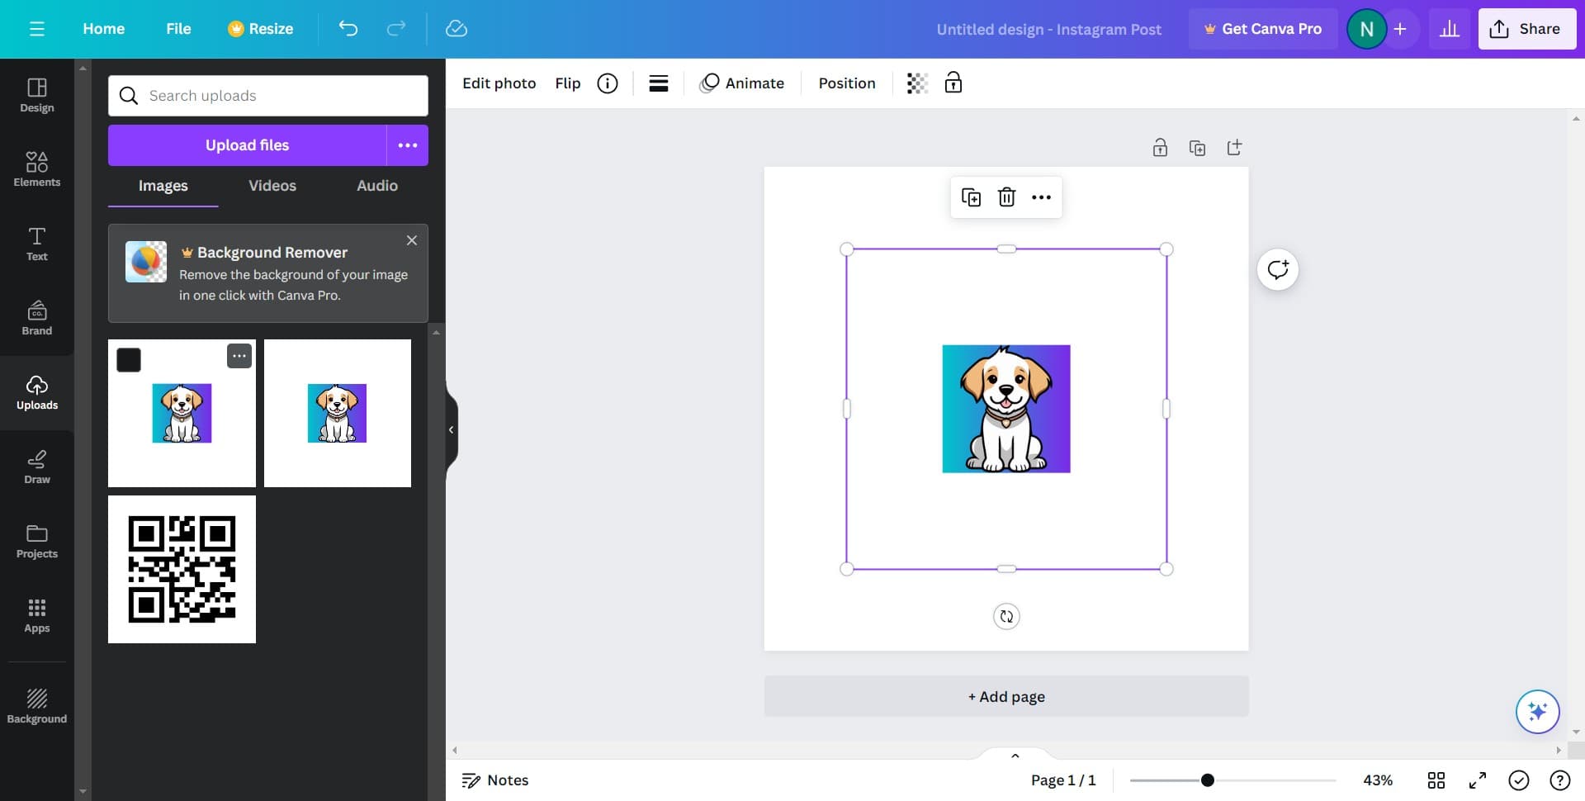Select the Draw tool in sidebar

36,467
